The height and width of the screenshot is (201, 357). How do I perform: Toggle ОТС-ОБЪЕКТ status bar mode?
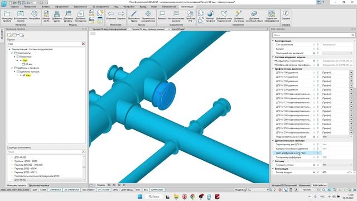coord(88,190)
